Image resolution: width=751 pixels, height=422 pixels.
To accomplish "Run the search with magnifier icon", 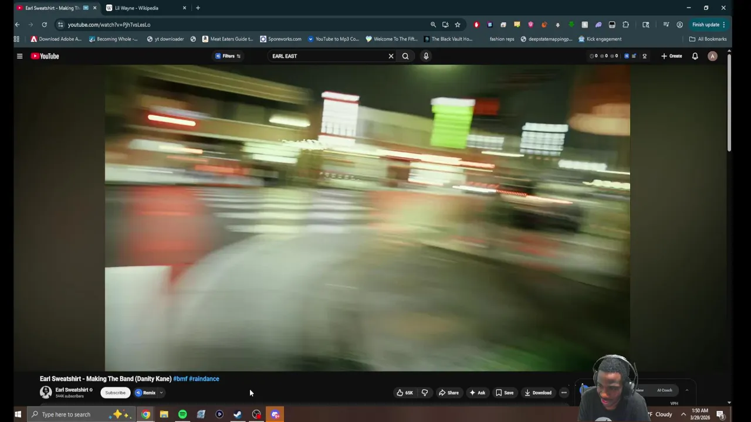I will tap(405, 56).
